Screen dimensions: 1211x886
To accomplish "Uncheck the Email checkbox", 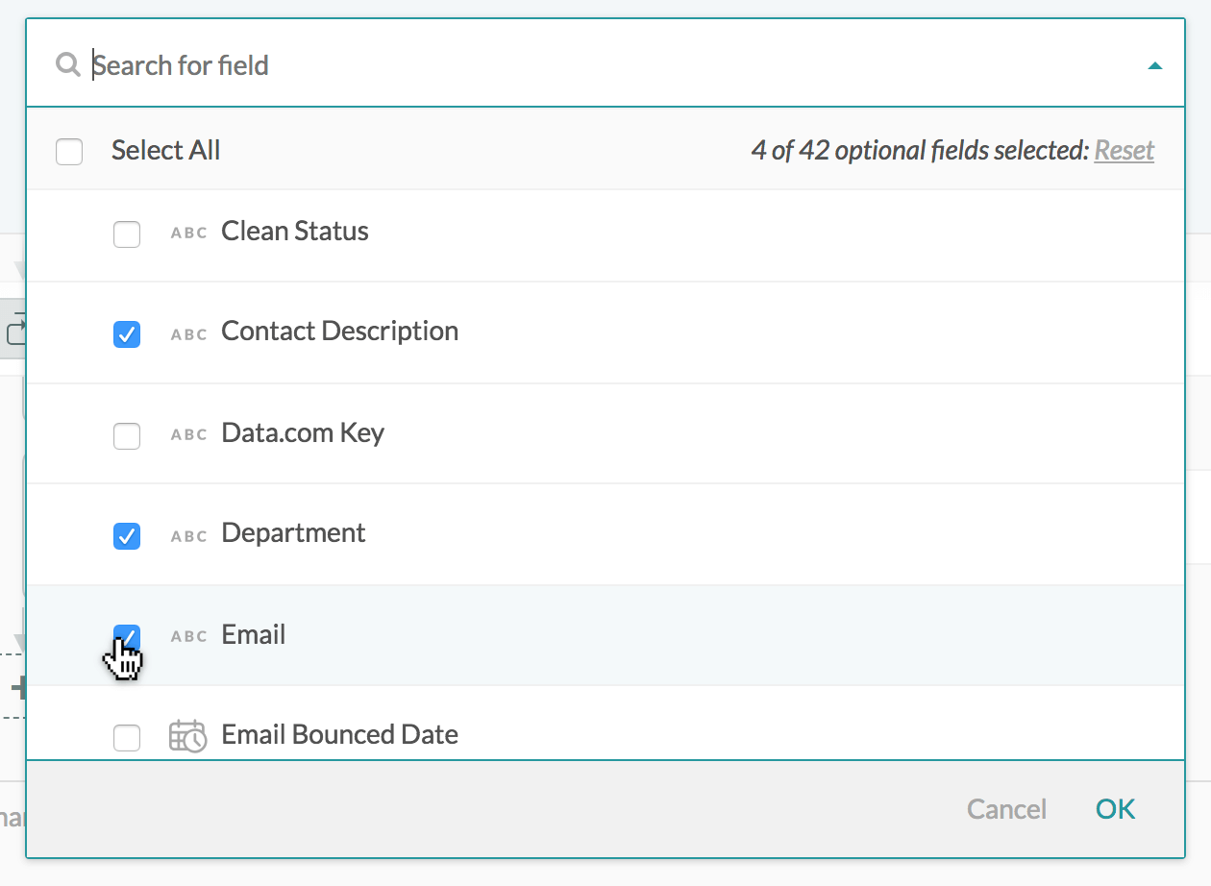I will click(x=127, y=636).
